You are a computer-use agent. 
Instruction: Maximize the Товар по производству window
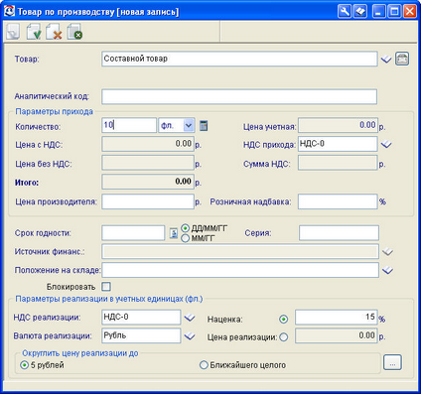[x=394, y=12]
